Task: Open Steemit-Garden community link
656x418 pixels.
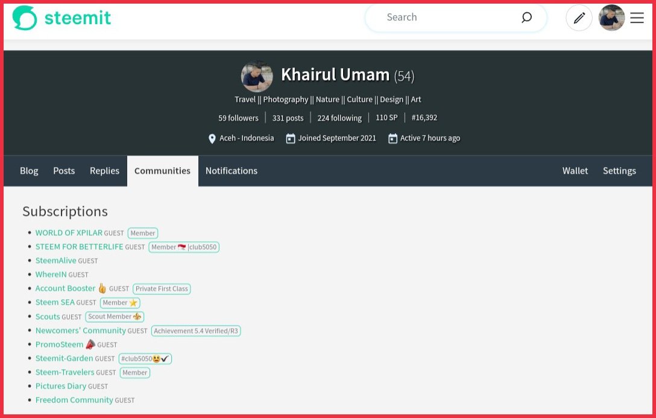Action: click(x=65, y=358)
